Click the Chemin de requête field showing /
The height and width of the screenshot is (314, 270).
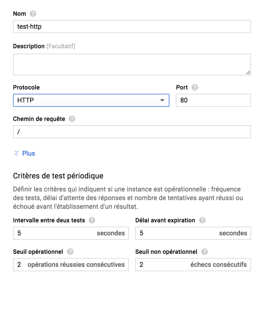coord(132,132)
